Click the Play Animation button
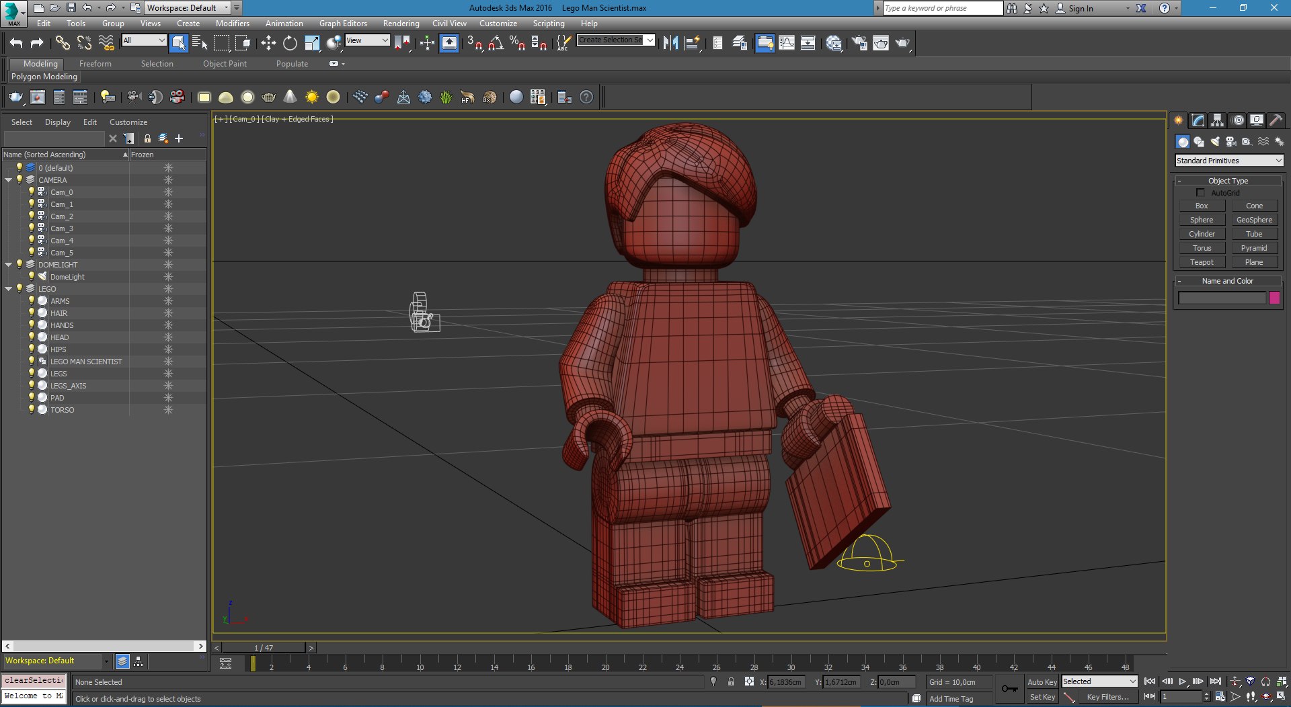 [1183, 681]
